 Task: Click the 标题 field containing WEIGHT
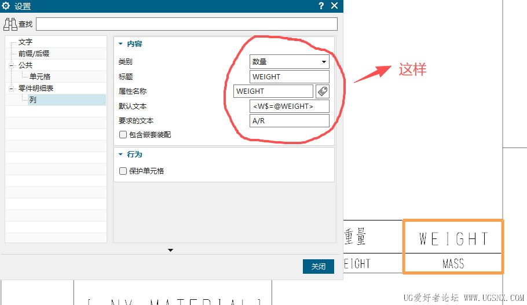coord(290,76)
